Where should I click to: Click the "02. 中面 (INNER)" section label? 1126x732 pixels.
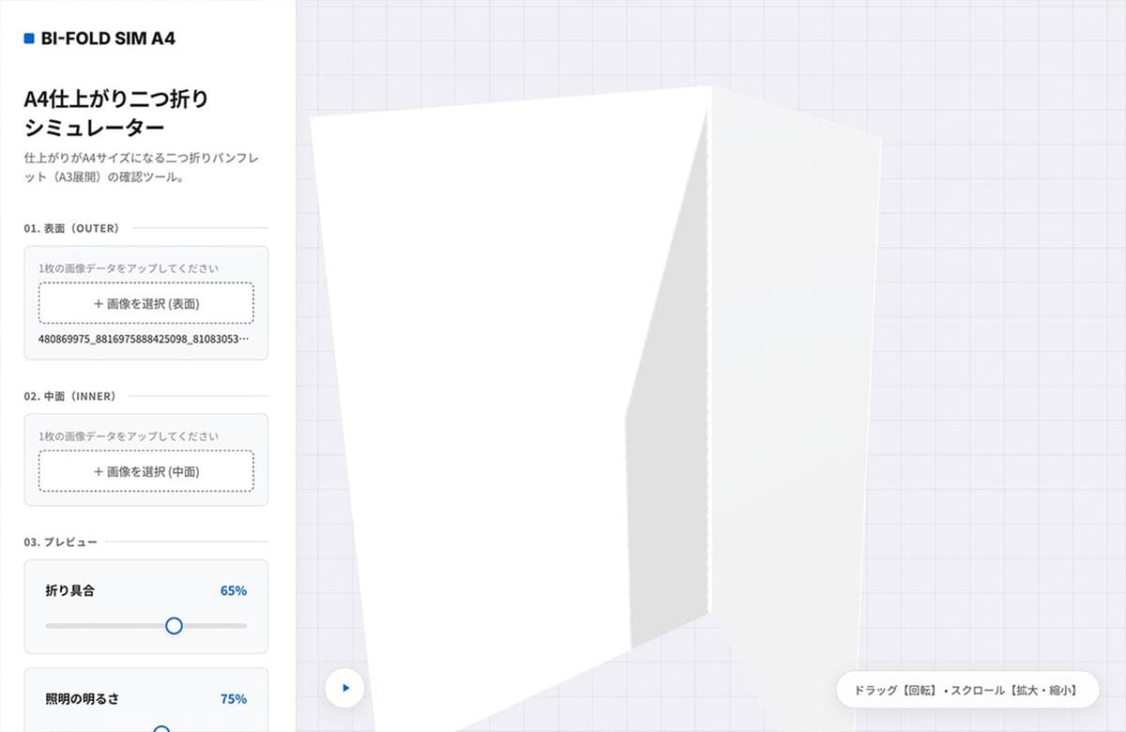[x=70, y=396]
